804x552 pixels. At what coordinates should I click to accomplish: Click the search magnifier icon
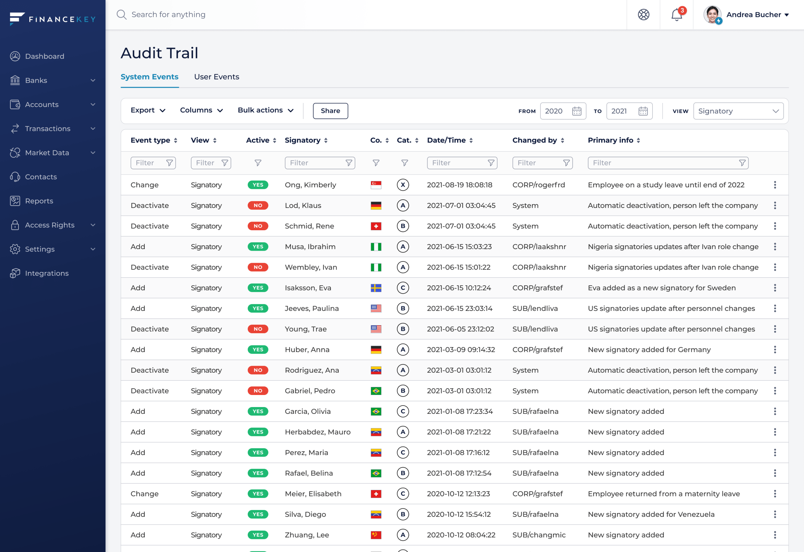tap(122, 15)
